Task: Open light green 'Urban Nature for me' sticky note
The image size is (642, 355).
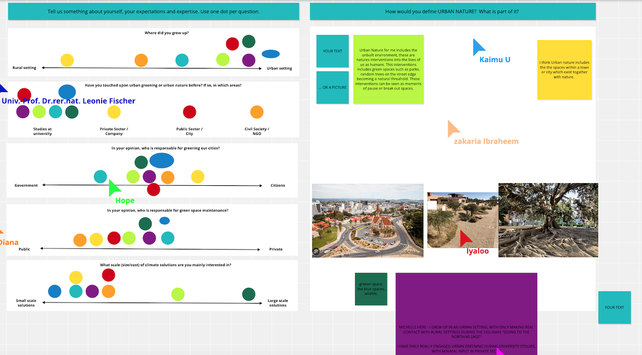Action: (388, 69)
